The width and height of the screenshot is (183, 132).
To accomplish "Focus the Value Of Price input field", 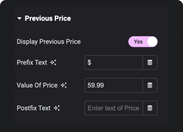I will click(113, 85).
